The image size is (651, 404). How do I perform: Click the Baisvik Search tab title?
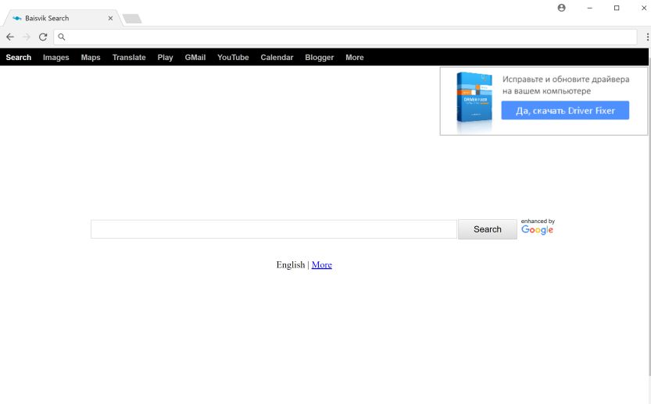tap(47, 18)
